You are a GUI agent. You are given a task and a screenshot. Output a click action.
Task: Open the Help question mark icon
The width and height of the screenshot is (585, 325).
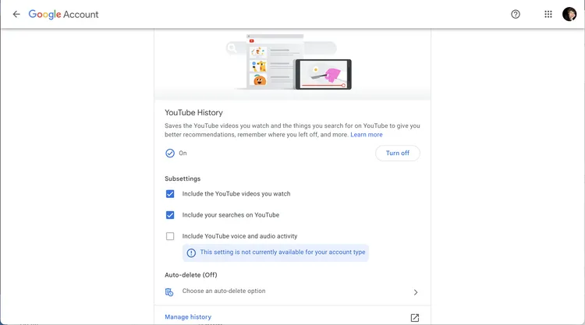[516, 14]
